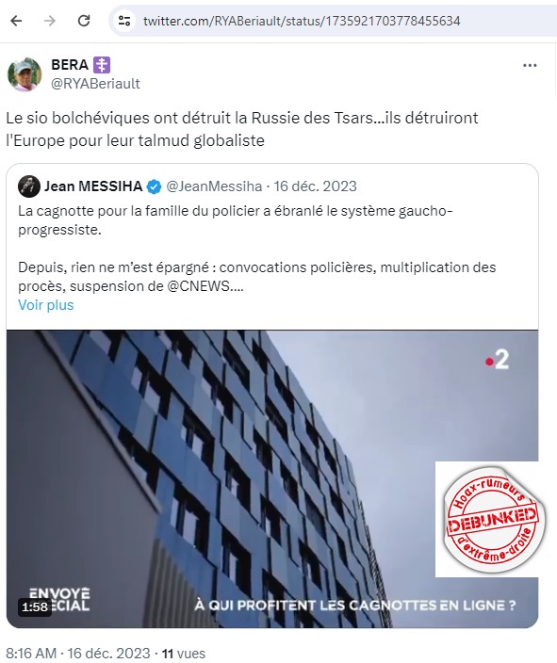
Task: Go back using browser back arrow
Action: [x=16, y=21]
